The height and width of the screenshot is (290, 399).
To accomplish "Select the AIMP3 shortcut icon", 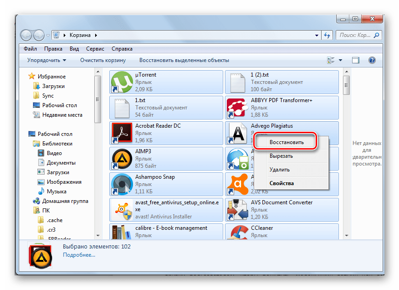I will point(122,159).
